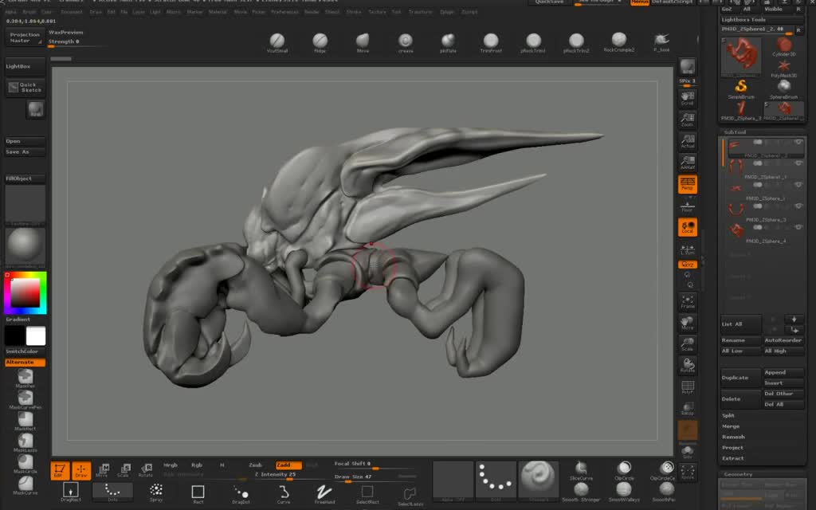The width and height of the screenshot is (816, 510).
Task: Toggle Local symmetry button
Action: point(688,227)
